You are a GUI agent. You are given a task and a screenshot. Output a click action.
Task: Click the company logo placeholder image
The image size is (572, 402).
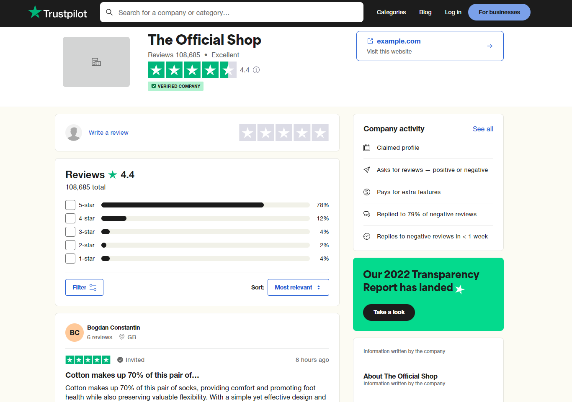(x=96, y=62)
